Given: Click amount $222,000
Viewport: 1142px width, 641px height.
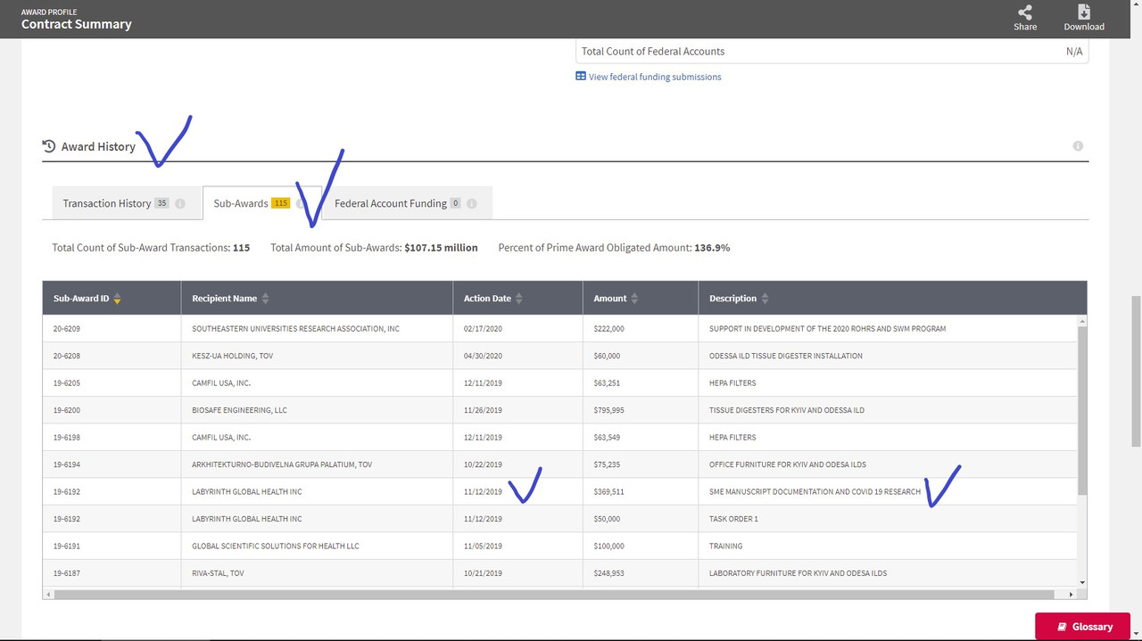Looking at the screenshot, I should coord(608,329).
